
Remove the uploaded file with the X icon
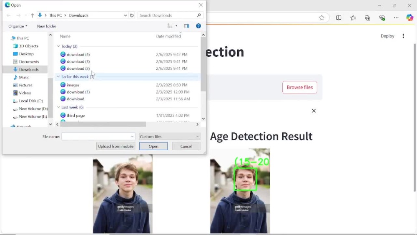(314, 111)
